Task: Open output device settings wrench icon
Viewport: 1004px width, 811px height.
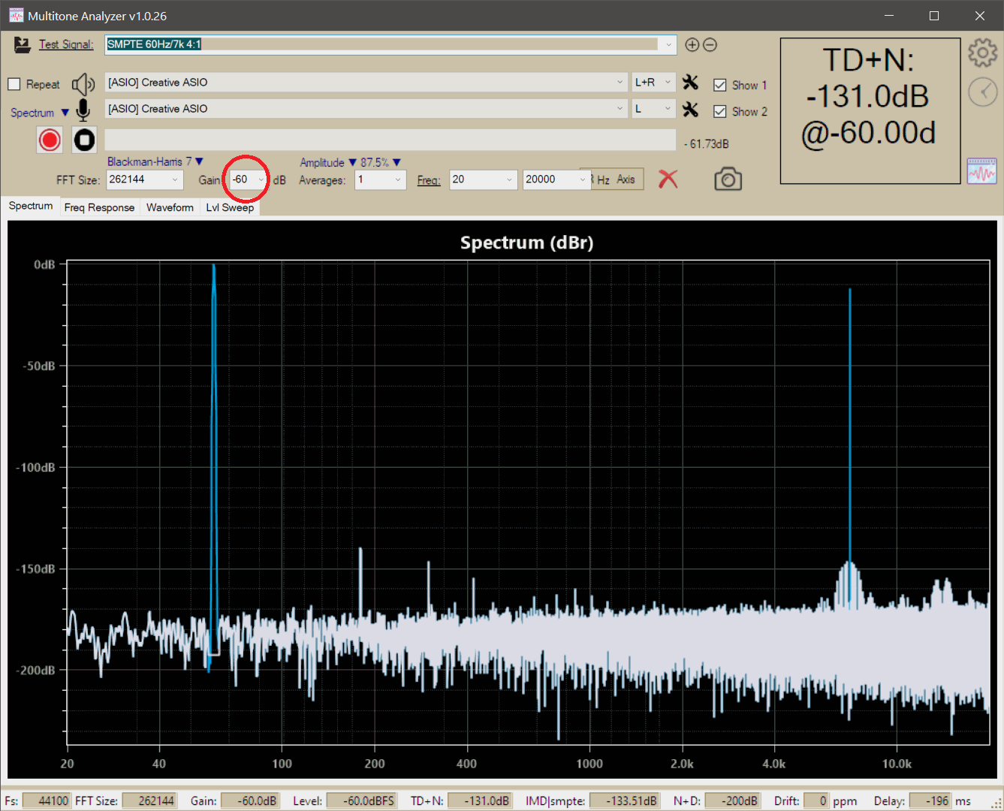Action: click(x=690, y=83)
